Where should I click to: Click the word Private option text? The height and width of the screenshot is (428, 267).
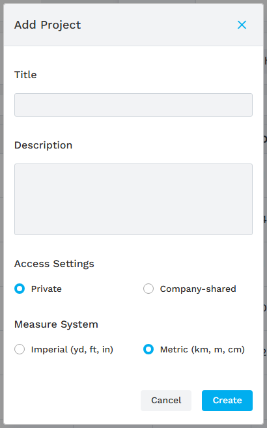(x=46, y=289)
